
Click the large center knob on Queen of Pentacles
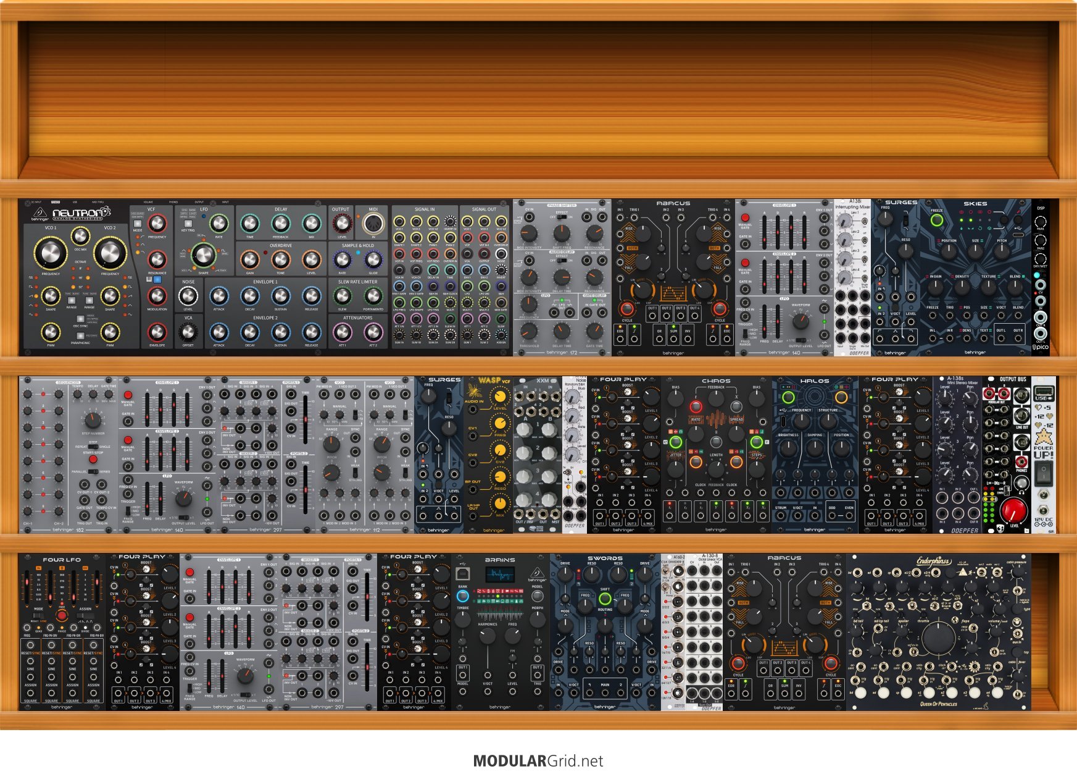point(938,638)
